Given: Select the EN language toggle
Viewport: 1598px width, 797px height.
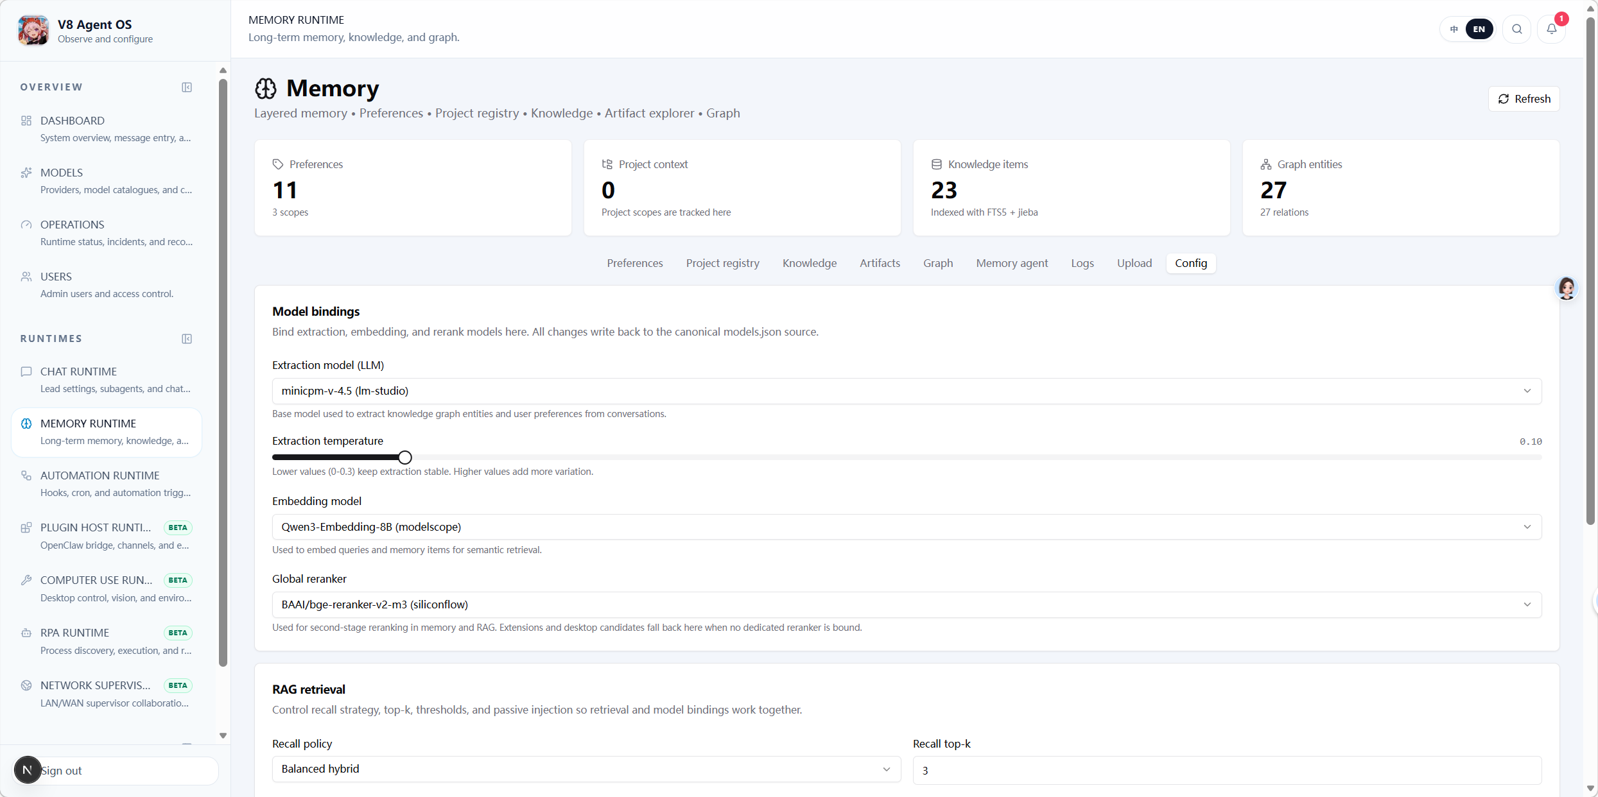Looking at the screenshot, I should click(1479, 29).
